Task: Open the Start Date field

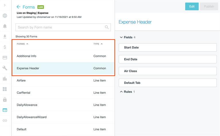Action: [x=168, y=48]
